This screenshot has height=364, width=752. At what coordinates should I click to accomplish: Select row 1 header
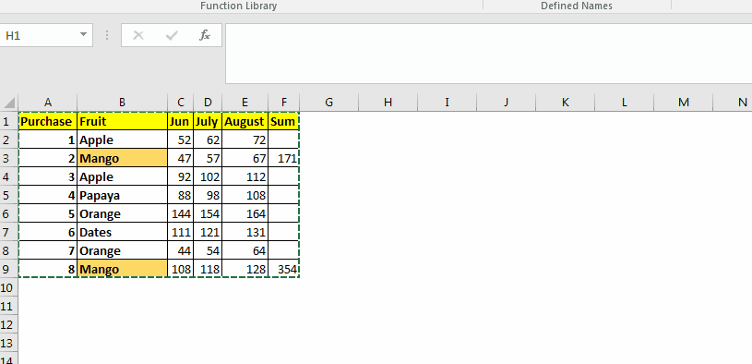[x=8, y=122]
